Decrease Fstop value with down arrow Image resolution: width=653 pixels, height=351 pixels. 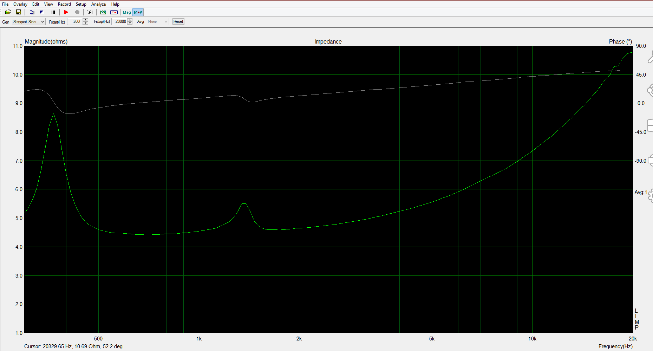[x=130, y=23]
